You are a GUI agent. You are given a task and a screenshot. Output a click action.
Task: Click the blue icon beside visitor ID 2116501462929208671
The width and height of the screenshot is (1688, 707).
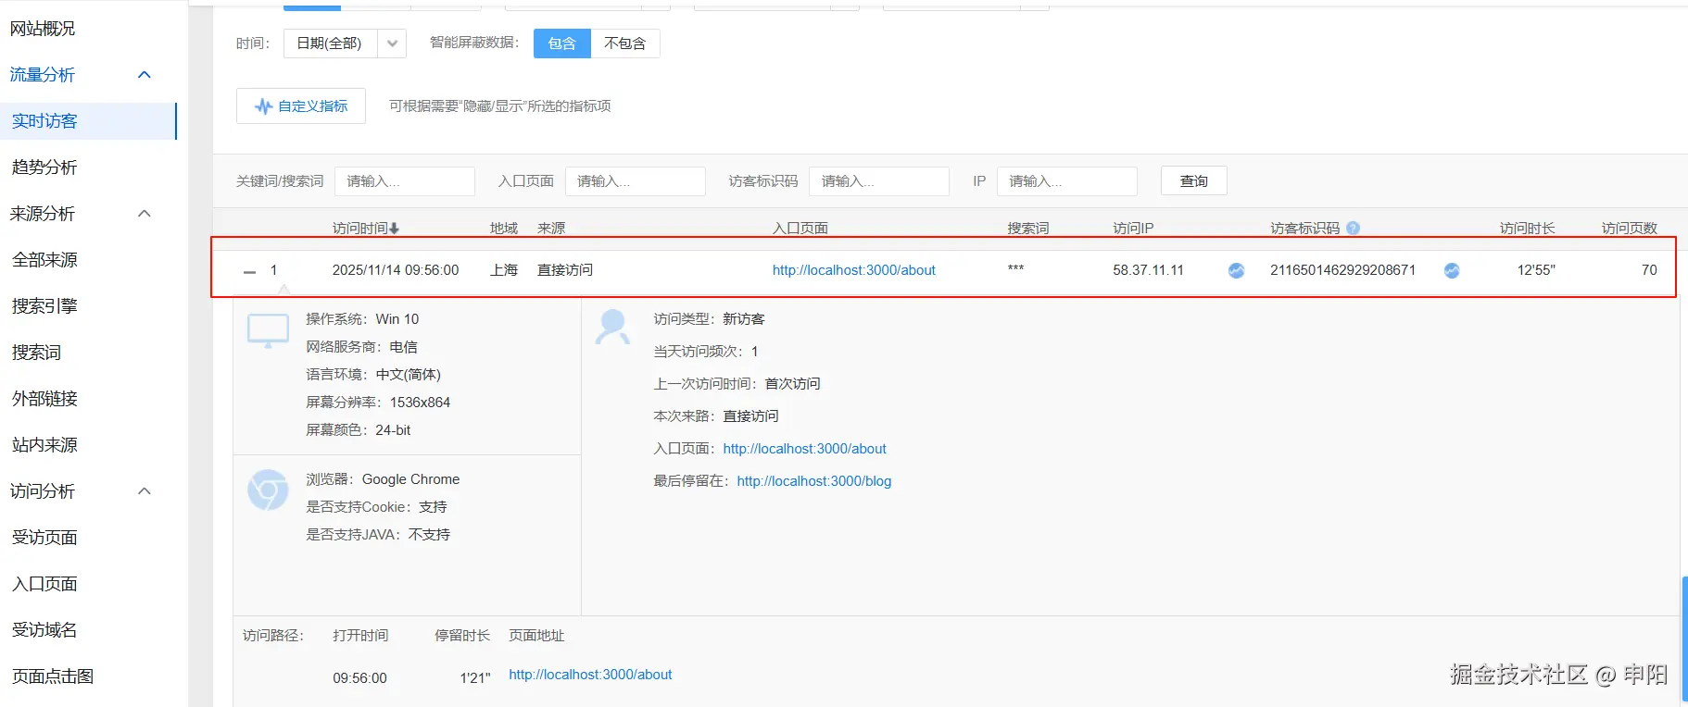tap(1452, 270)
